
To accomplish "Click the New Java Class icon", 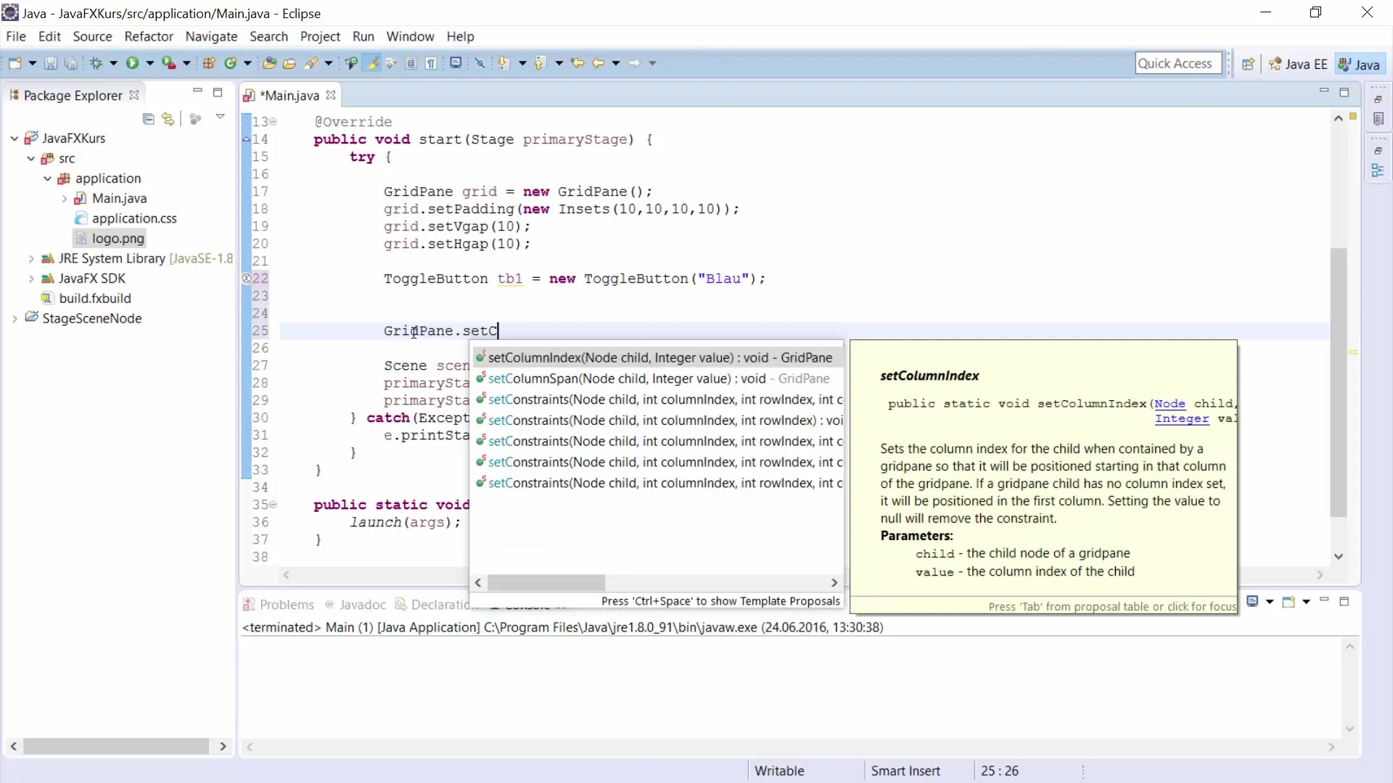I will 231,63.
